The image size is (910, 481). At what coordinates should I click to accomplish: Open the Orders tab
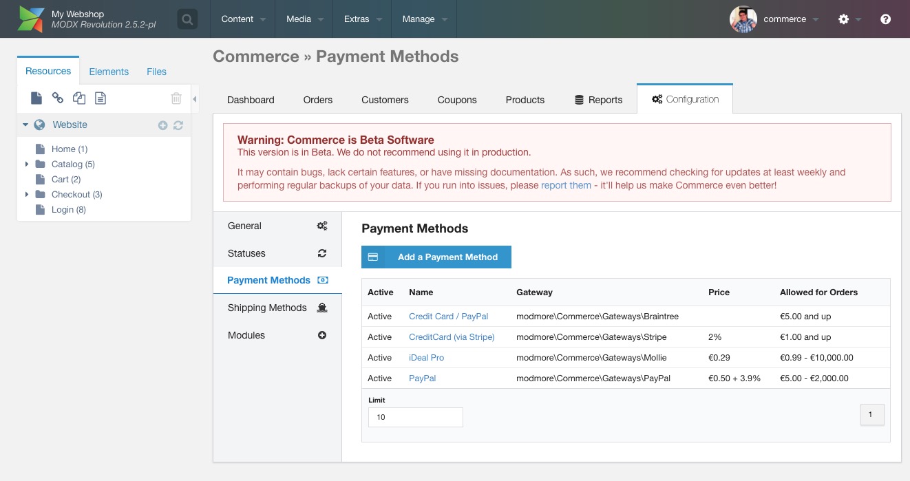(x=318, y=100)
